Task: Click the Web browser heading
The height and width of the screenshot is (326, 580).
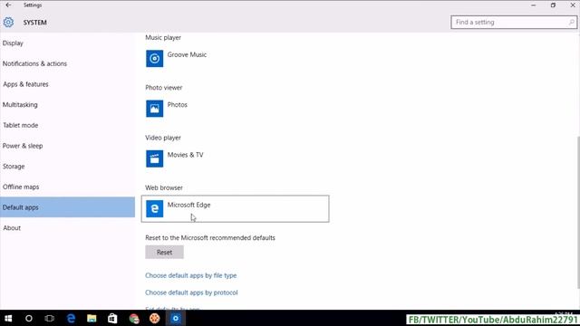Action: click(x=164, y=187)
